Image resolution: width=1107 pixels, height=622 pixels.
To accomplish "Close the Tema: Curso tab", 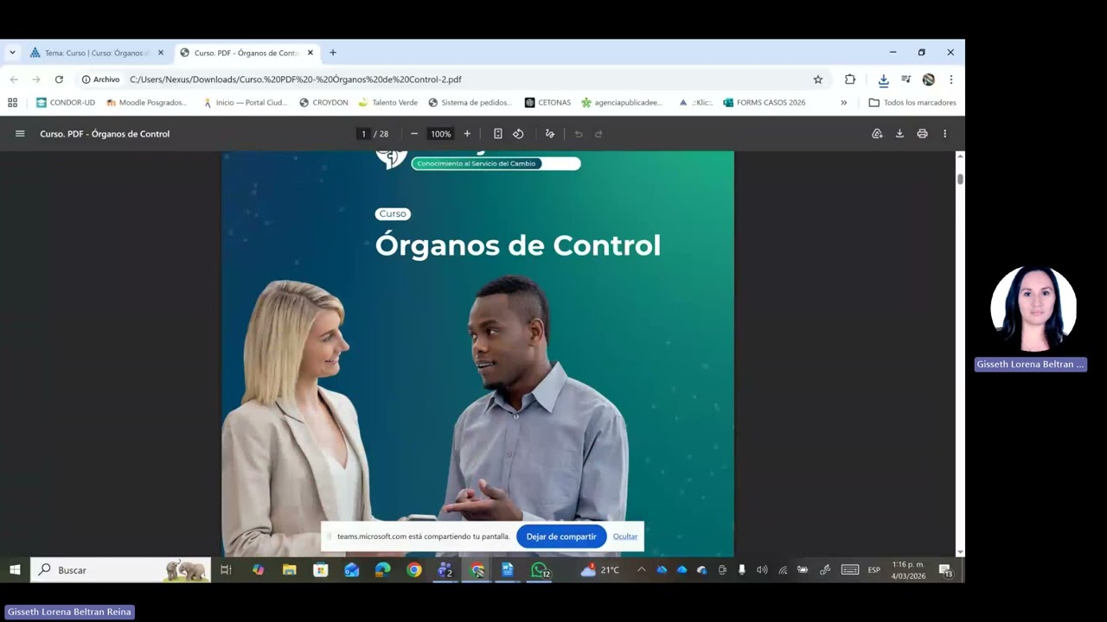I will click(x=161, y=53).
